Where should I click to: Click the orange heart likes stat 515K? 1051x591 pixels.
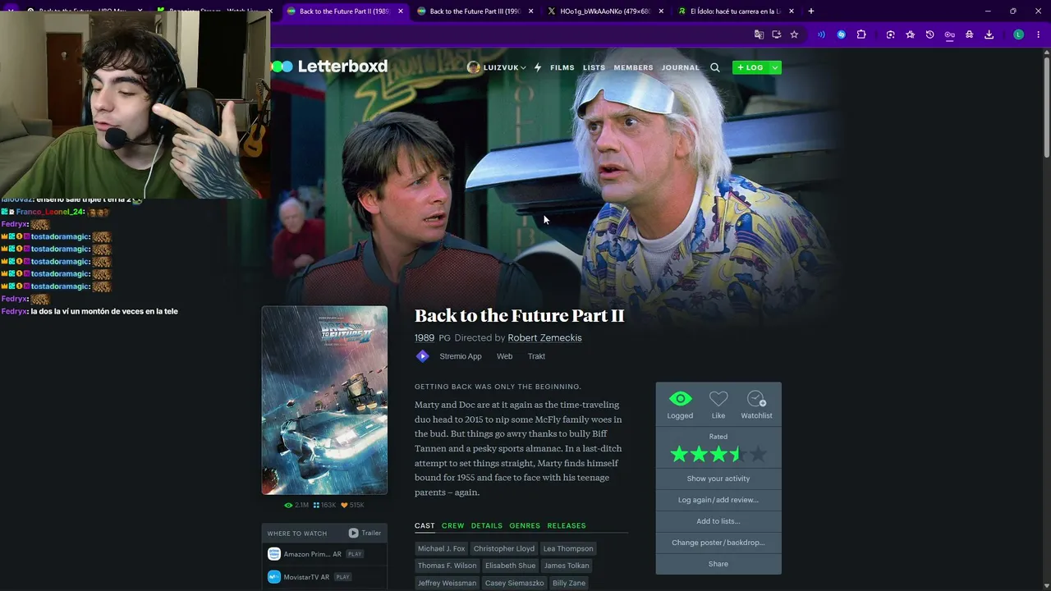352,506
